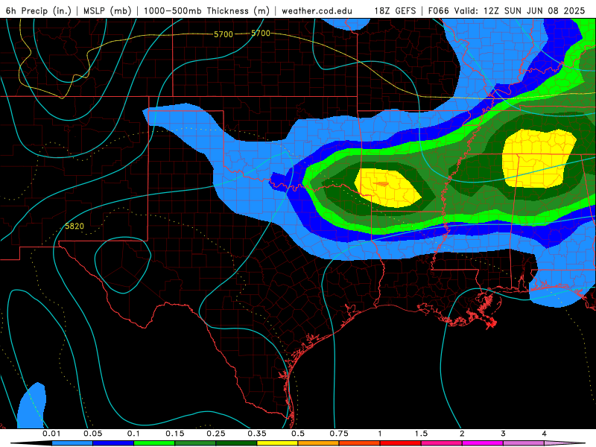Click the larger yellow precipitation area to the east
This screenshot has width=596, height=447.
pyautogui.click(x=539, y=159)
